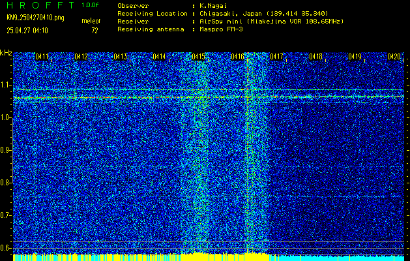
Task: Click the meteor label
Action: pyautogui.click(x=91, y=21)
